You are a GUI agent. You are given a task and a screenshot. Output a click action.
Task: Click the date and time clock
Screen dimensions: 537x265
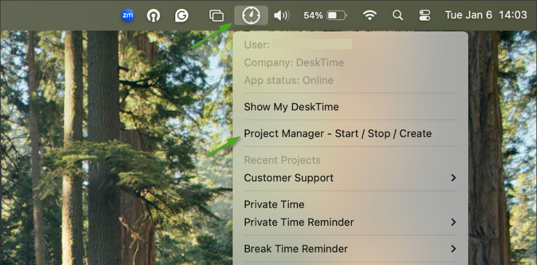tap(485, 15)
